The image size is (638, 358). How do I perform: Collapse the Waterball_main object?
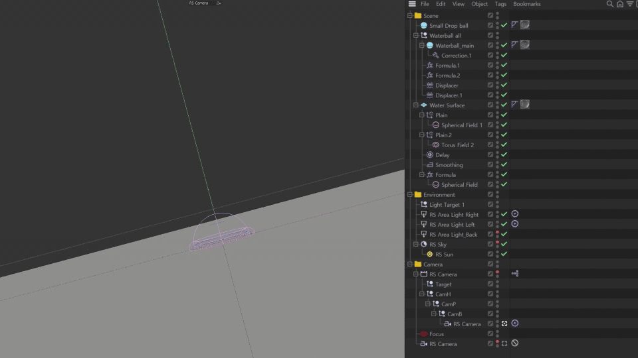click(422, 46)
